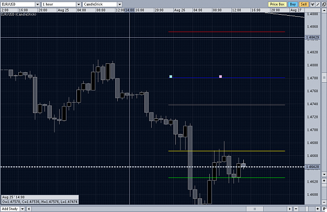The height and width of the screenshot is (212, 327).
Task: Click the vertical zoom slider handle
Action: click(x=324, y=185)
